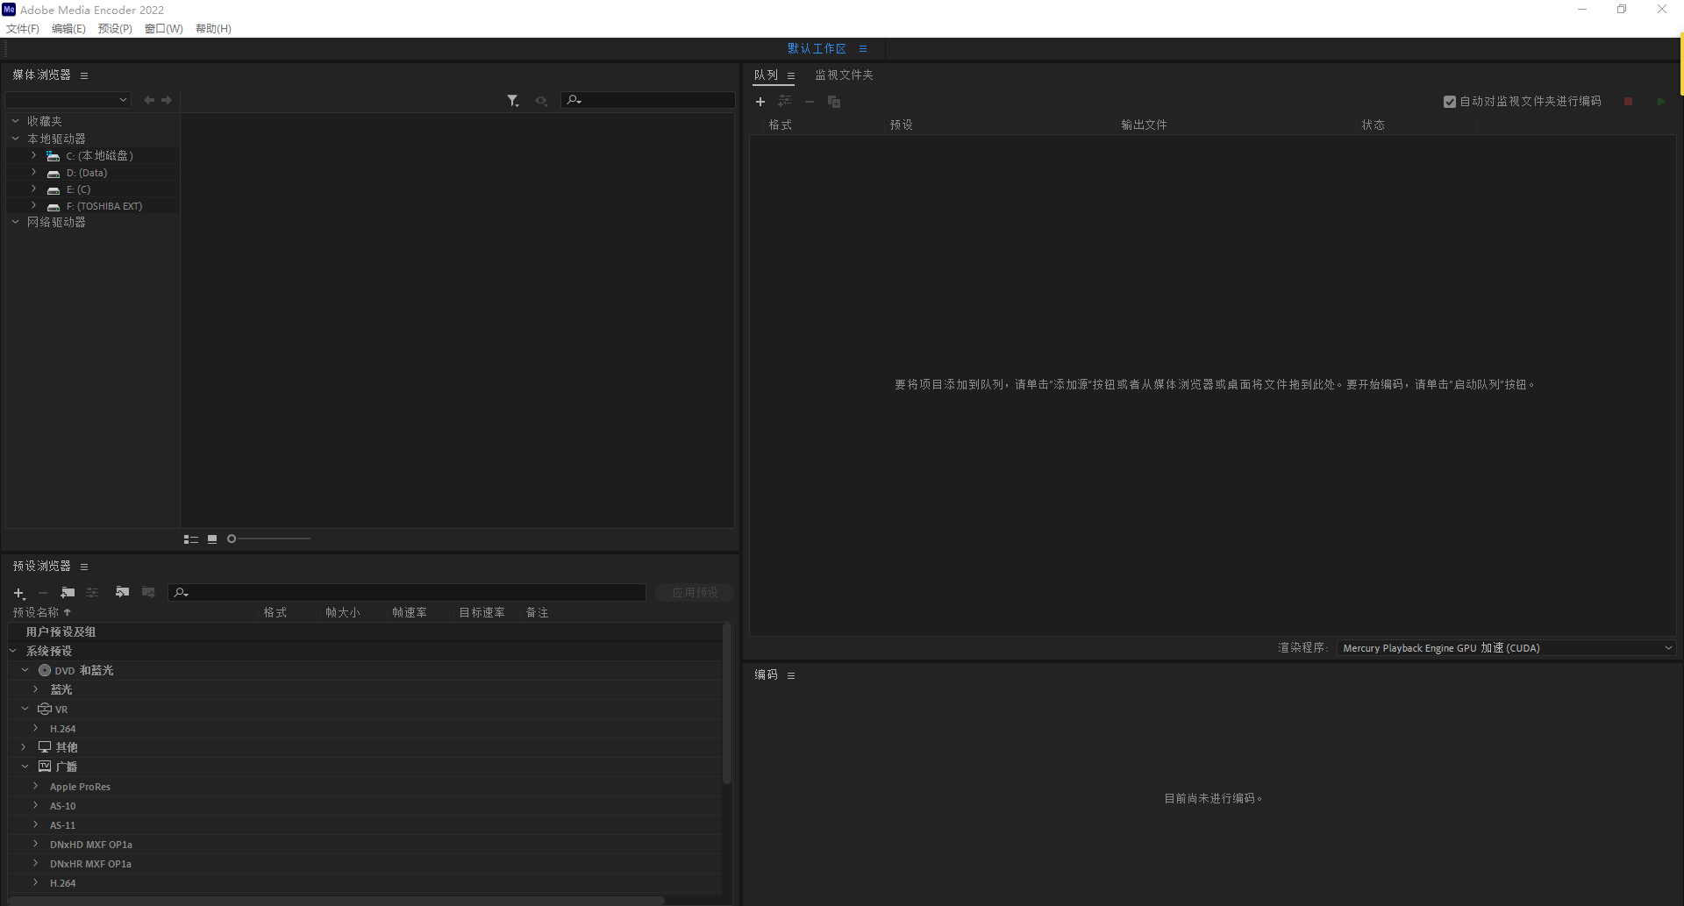Open the 编码 panel menu icon
Image resolution: width=1684 pixels, height=906 pixels.
791,675
